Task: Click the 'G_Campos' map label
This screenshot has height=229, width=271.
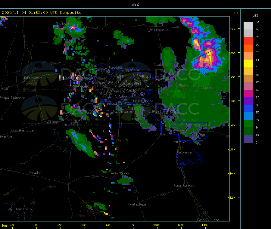Action: 204,88
